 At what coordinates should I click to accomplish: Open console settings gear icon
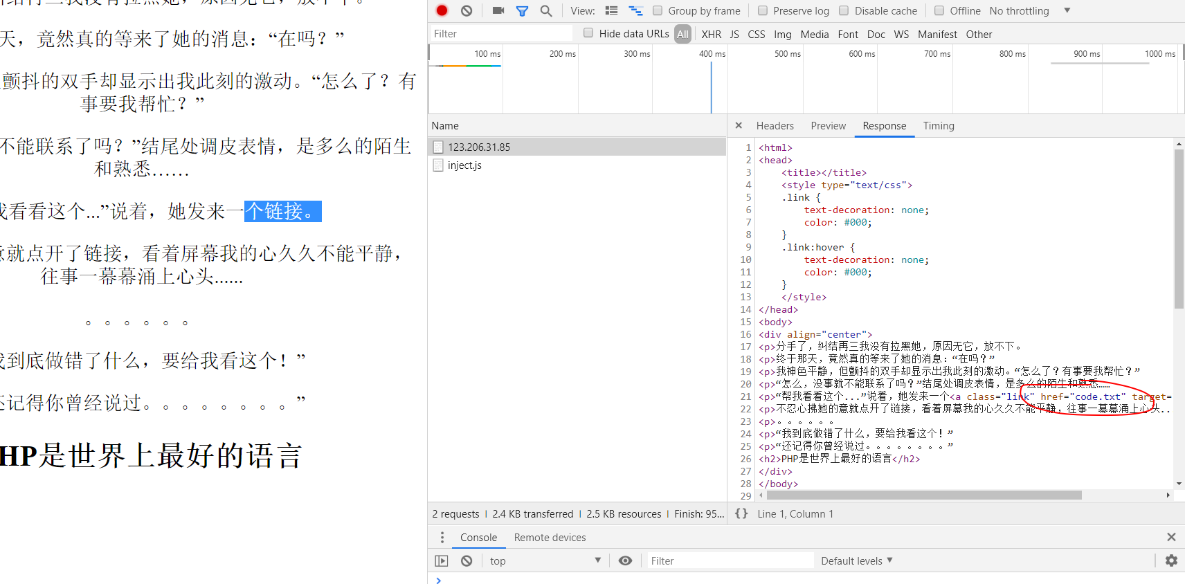coord(1171,560)
